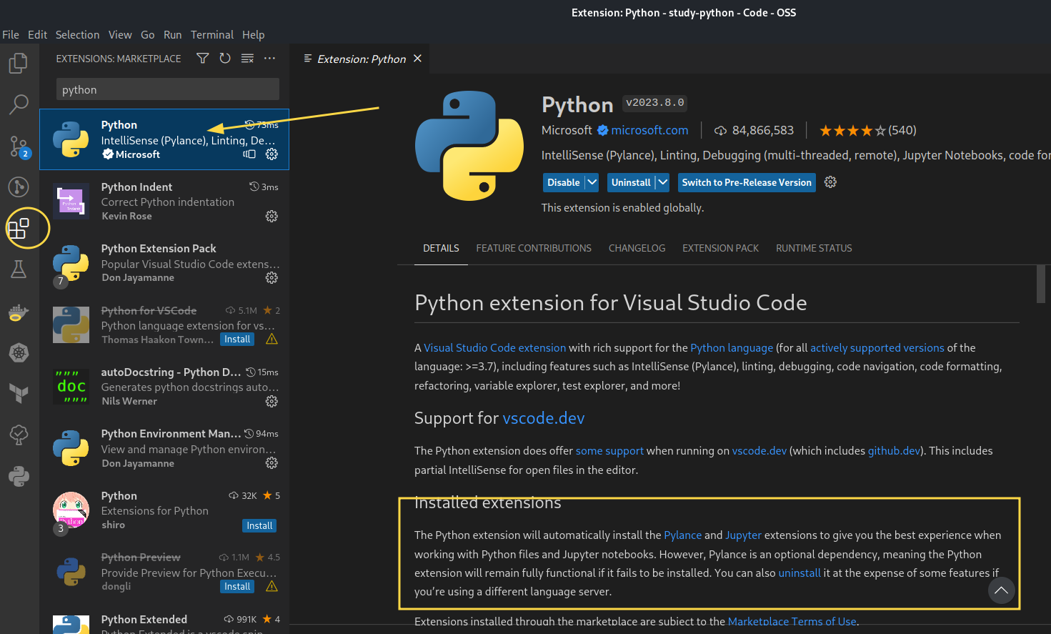Open the Python view in the activity bar
This screenshot has height=634, width=1051.
pos(19,475)
